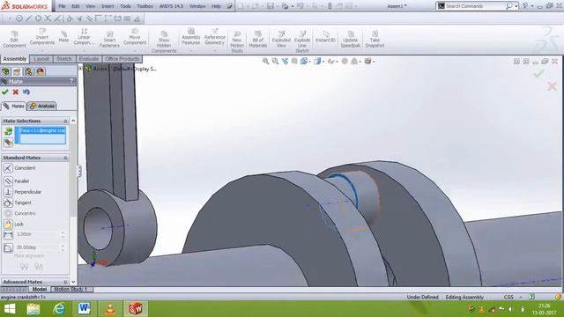Open CGS unit system dropdown
This screenshot has height=317, width=564.
click(x=521, y=298)
